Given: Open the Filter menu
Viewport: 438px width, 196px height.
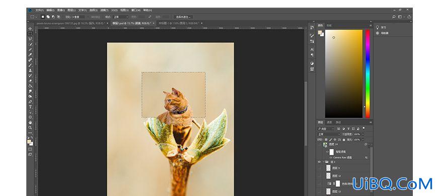Looking at the screenshot, I should click(104, 11).
